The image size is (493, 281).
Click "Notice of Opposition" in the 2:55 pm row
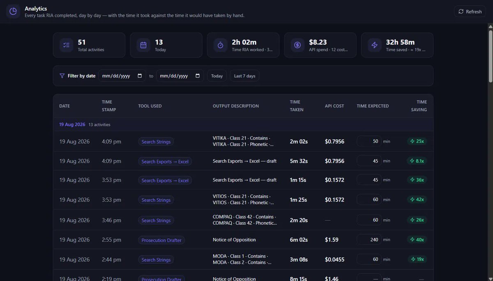coord(234,240)
